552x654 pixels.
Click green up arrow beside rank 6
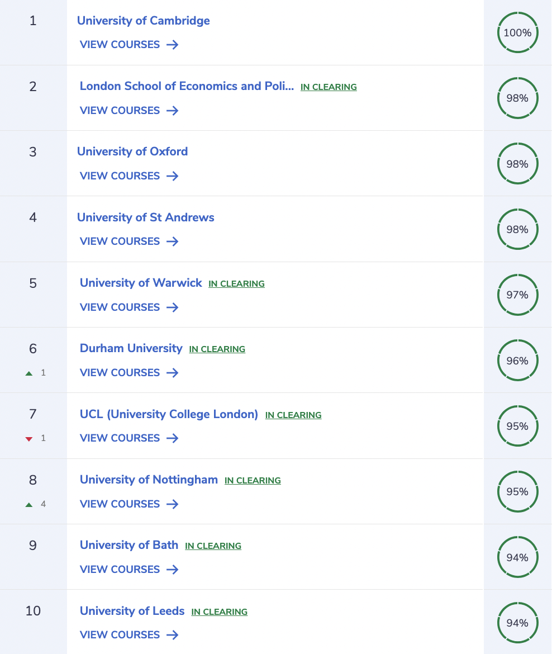(x=28, y=373)
